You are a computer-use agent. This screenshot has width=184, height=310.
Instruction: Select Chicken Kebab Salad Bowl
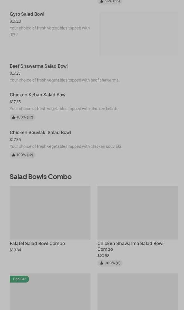point(38,95)
